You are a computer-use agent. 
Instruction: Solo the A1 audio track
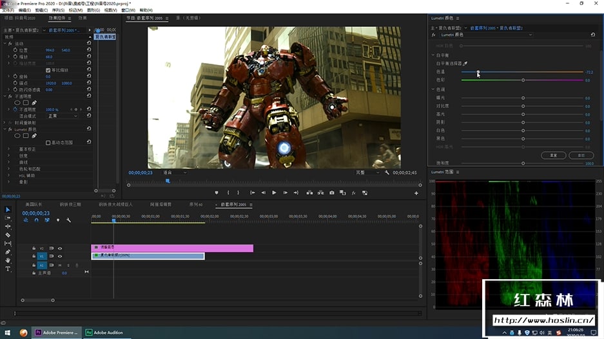pos(68,265)
